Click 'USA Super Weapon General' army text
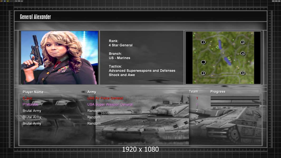Viewport: 281px width, 158px height. pos(110,105)
